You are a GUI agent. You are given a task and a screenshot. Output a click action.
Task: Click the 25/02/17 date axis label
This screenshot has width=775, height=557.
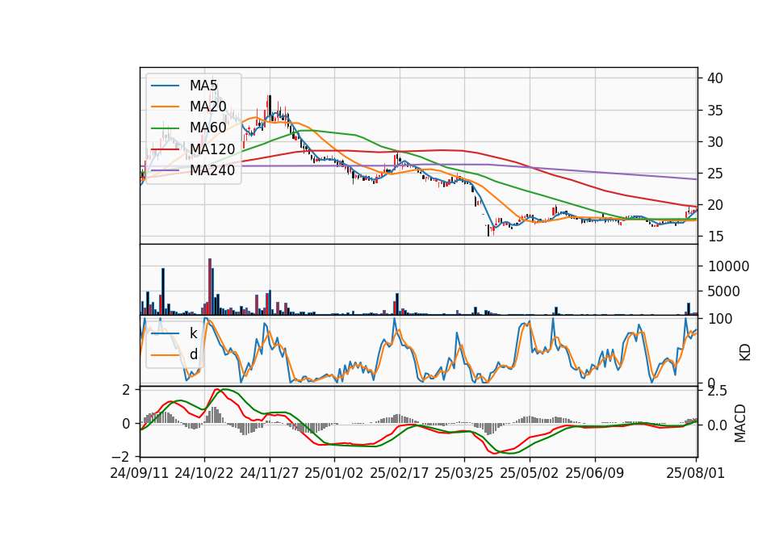pyautogui.click(x=400, y=473)
